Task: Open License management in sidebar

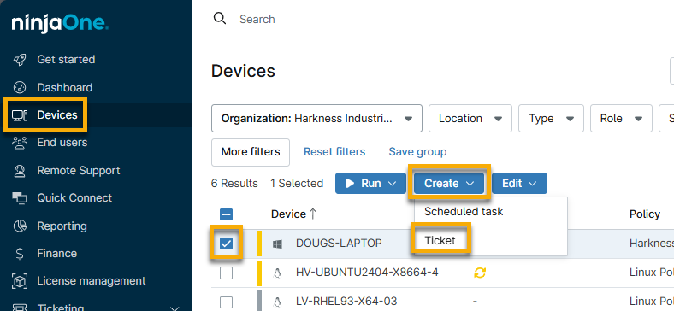Action: pyautogui.click(x=92, y=281)
